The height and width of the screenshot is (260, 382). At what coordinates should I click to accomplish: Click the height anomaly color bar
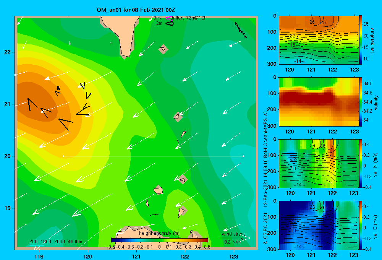[160, 240]
